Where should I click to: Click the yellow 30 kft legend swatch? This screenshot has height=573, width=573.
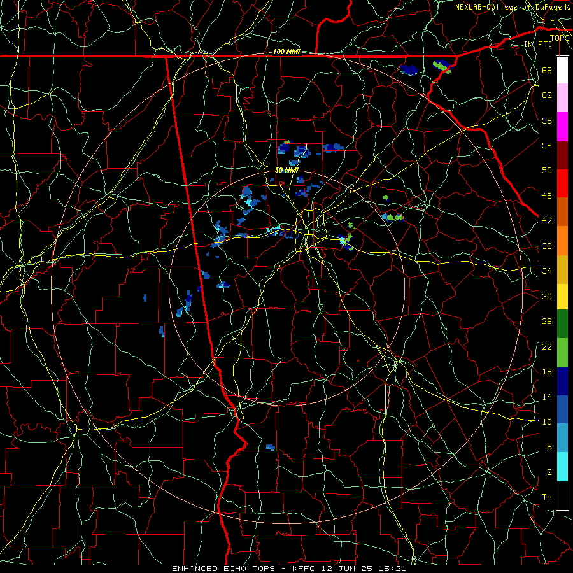pyautogui.click(x=562, y=297)
